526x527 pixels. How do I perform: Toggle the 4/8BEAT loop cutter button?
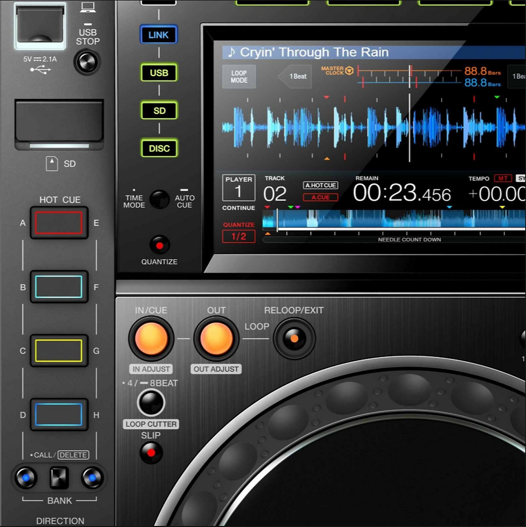(151, 402)
